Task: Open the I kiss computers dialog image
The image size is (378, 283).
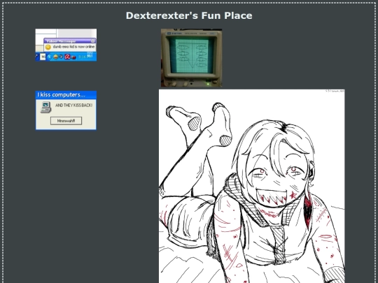Action: click(66, 110)
